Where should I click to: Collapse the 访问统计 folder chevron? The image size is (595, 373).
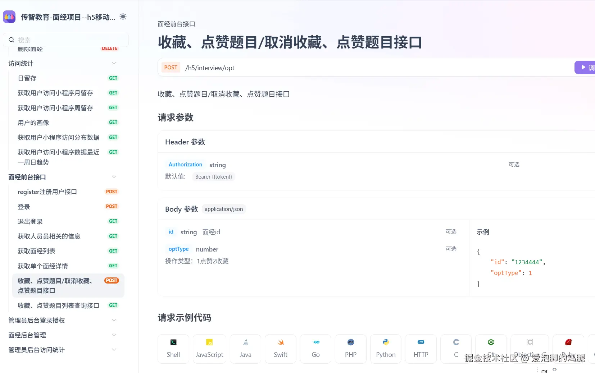114,63
